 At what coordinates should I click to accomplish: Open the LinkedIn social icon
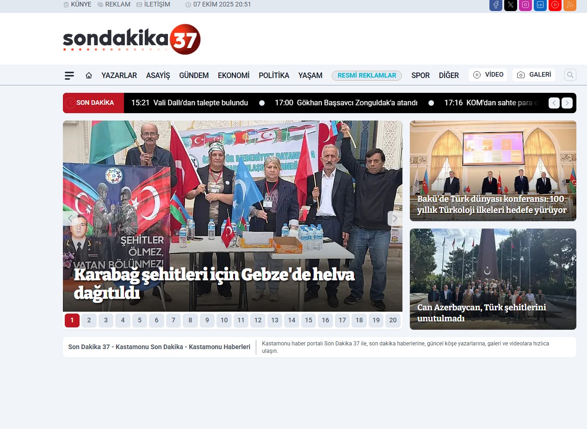pyautogui.click(x=540, y=5)
